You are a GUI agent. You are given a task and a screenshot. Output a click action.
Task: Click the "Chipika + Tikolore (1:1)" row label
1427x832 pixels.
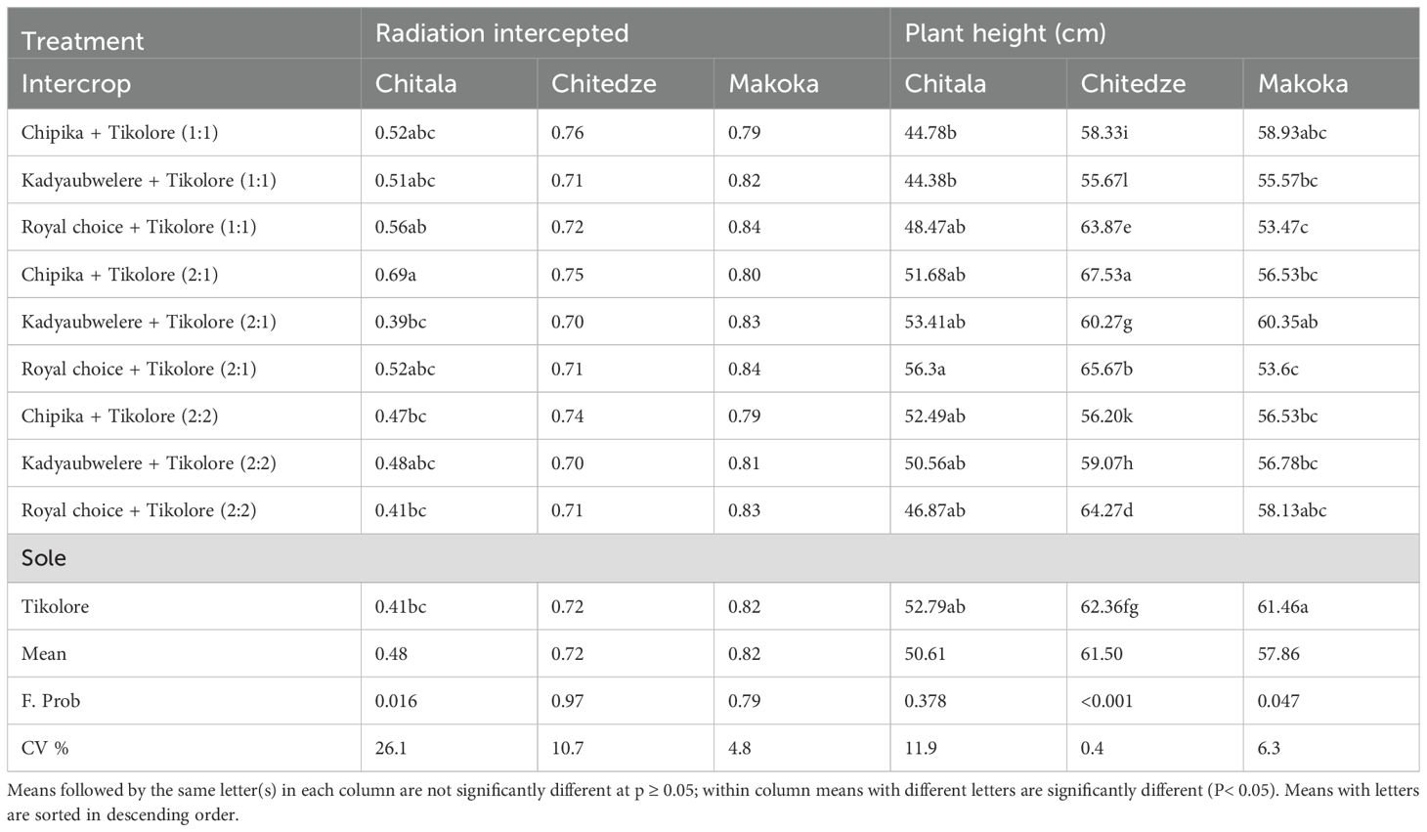(x=119, y=133)
